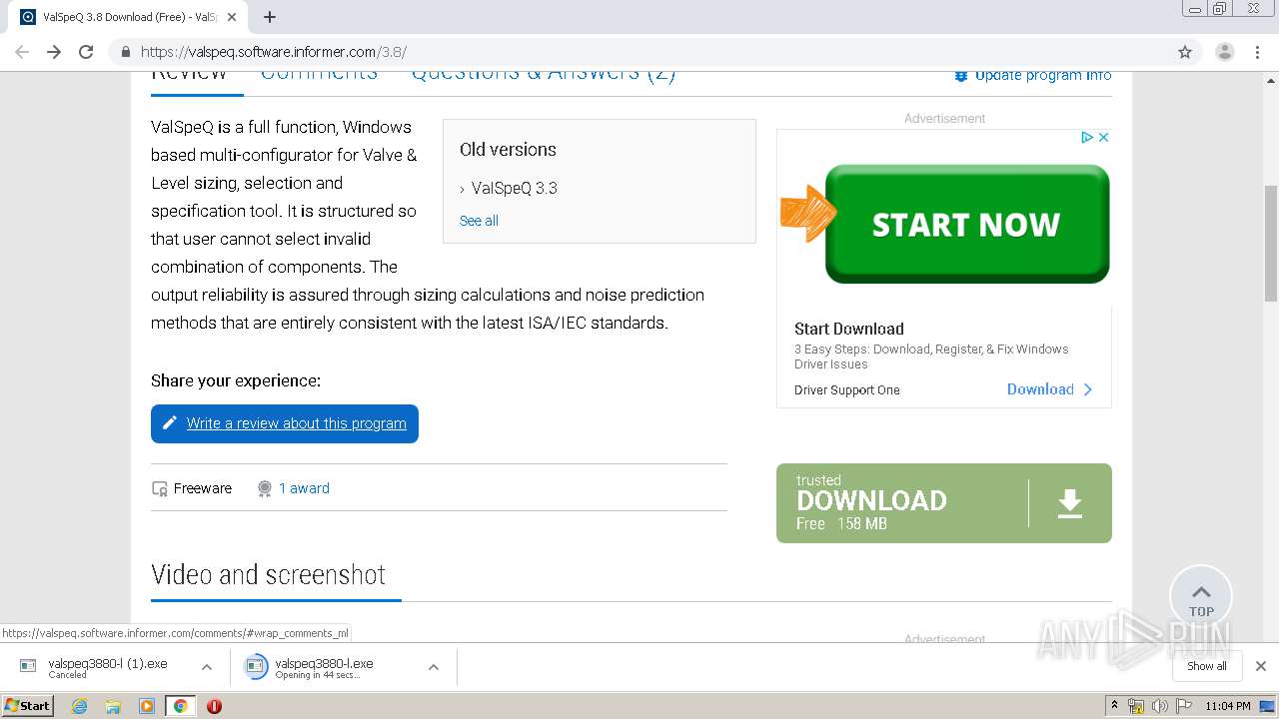Click the Freeware license icon
The height and width of the screenshot is (719, 1279).
click(159, 488)
